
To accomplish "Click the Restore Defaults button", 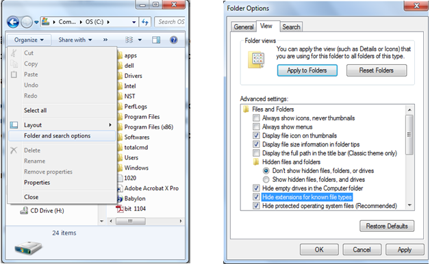I will [x=387, y=226].
